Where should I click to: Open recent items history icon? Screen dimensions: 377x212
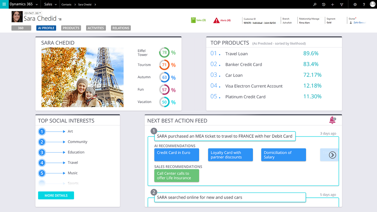click(x=324, y=4)
